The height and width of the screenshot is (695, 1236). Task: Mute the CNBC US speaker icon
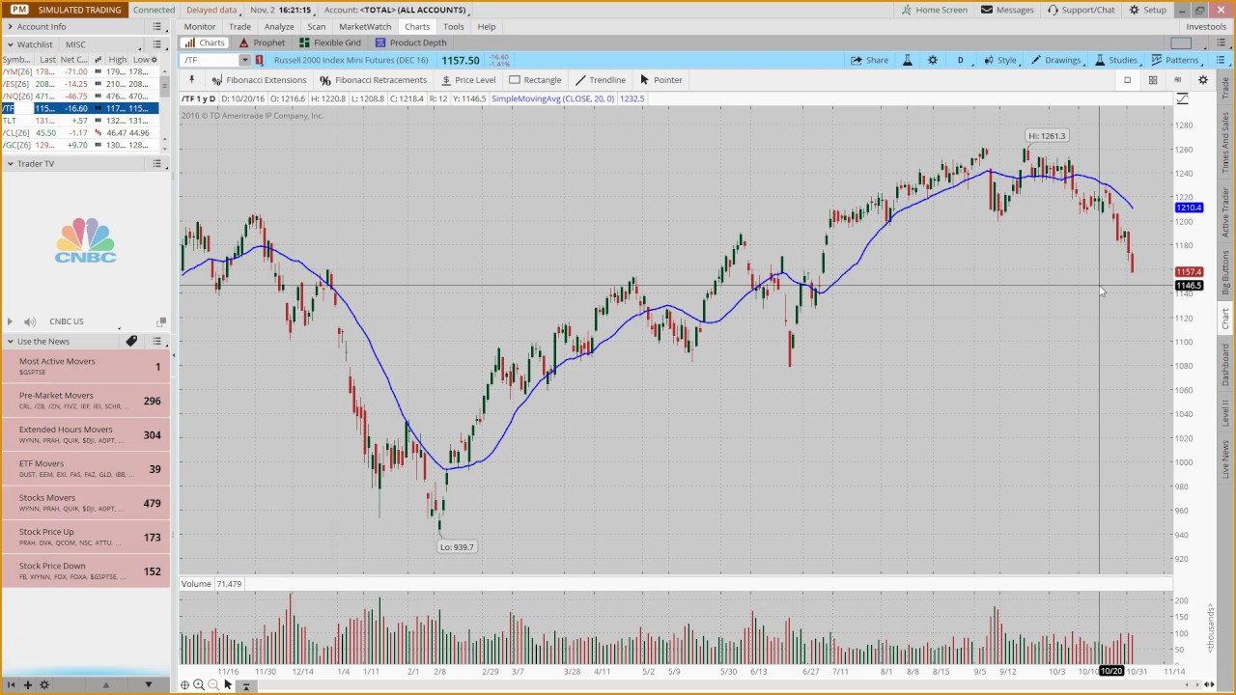coord(30,321)
